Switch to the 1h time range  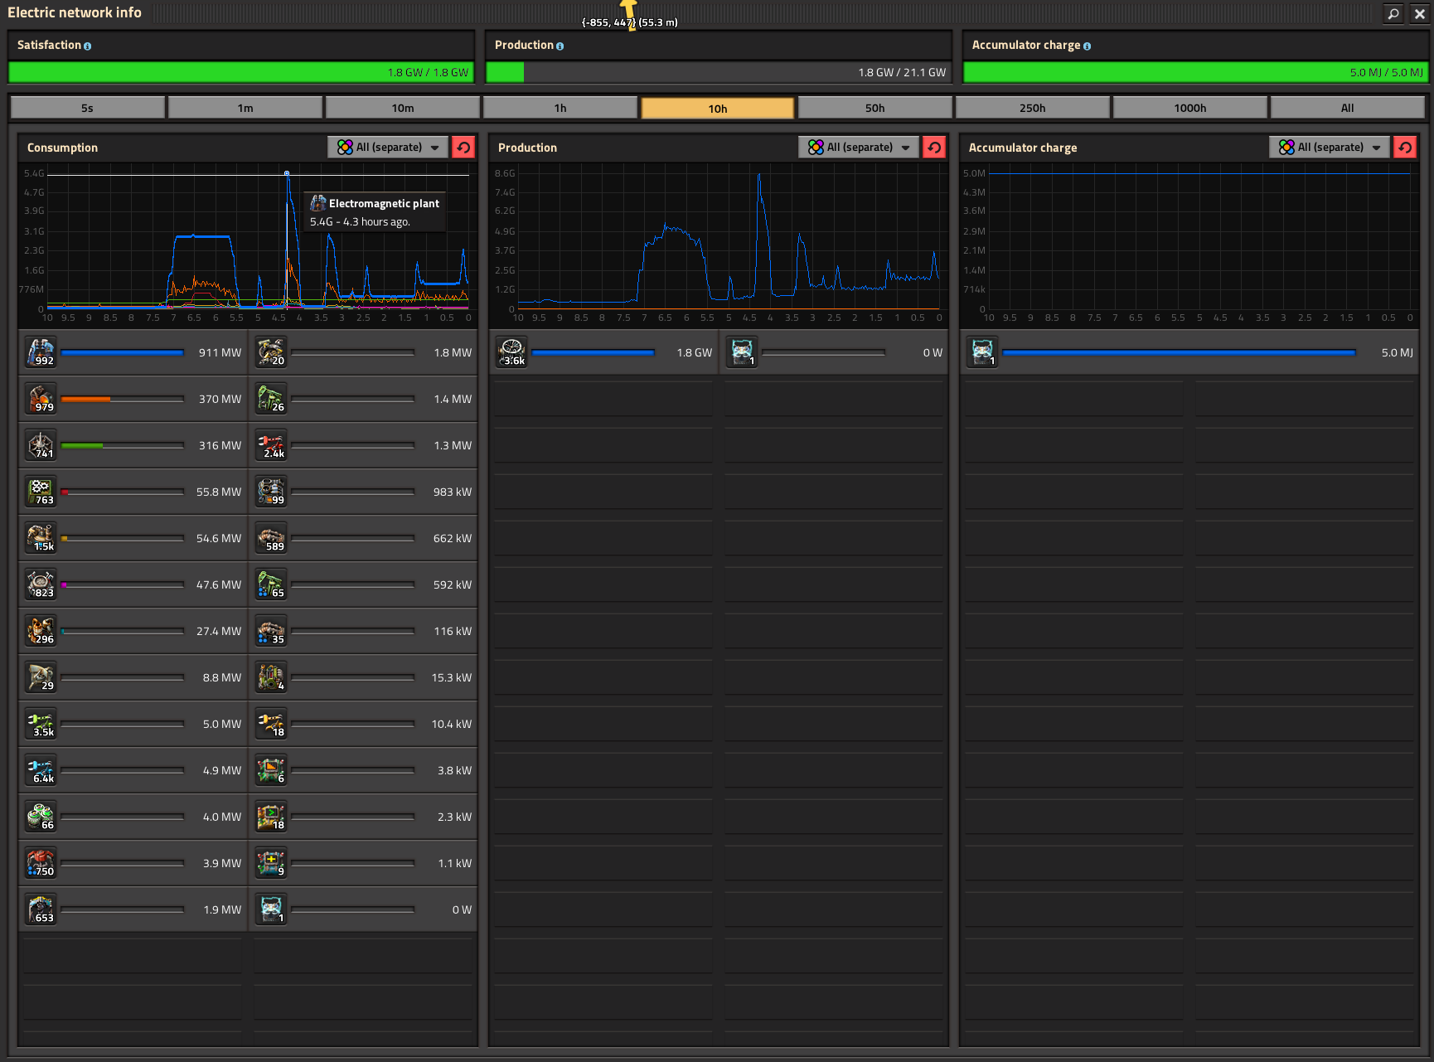click(560, 108)
